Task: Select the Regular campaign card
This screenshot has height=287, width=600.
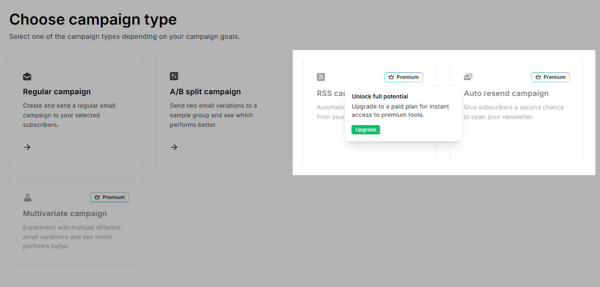Action: (76, 111)
